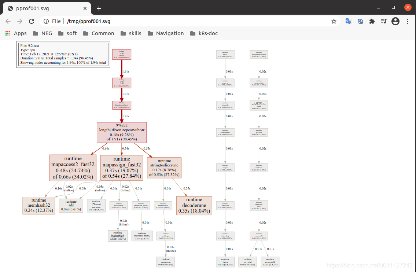Click the runtime futex node
The height and width of the screenshot is (272, 416).
(x=225, y=262)
